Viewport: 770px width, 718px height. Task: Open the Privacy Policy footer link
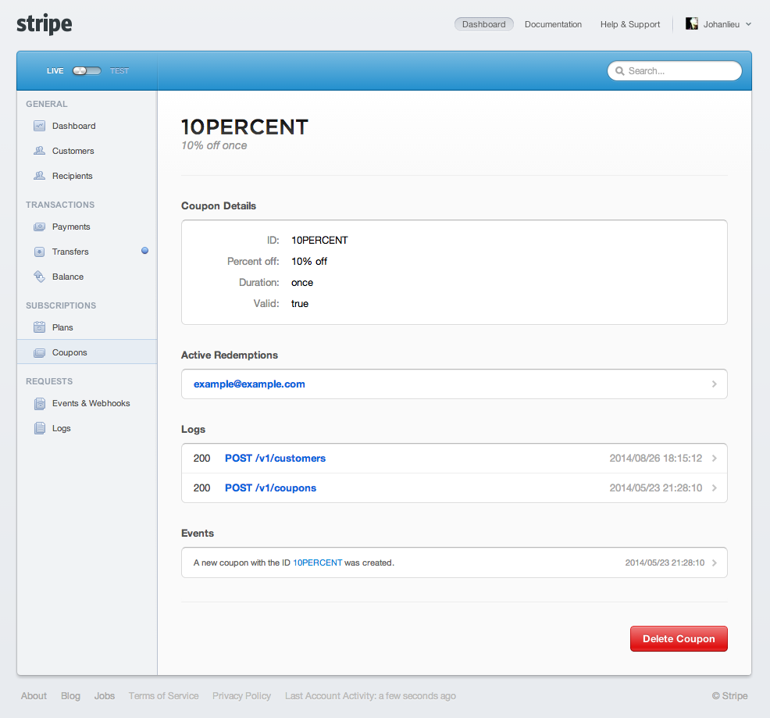[x=241, y=696]
